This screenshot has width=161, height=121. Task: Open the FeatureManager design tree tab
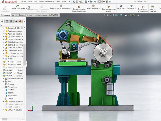(2, 21)
